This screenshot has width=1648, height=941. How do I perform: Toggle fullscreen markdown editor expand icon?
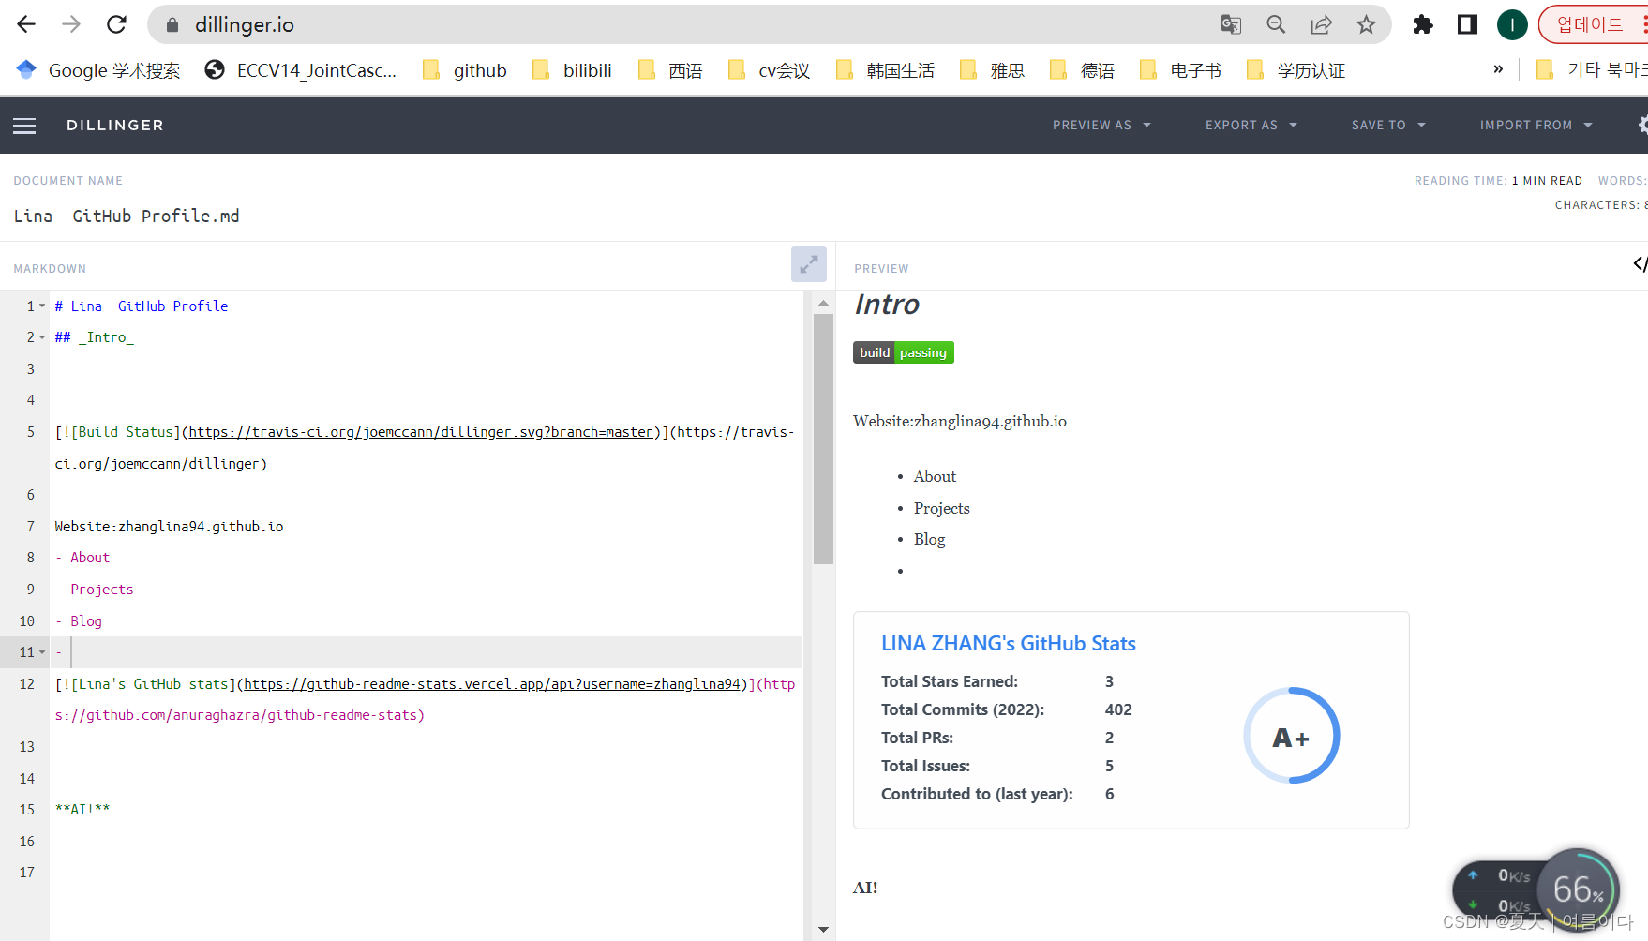(809, 264)
